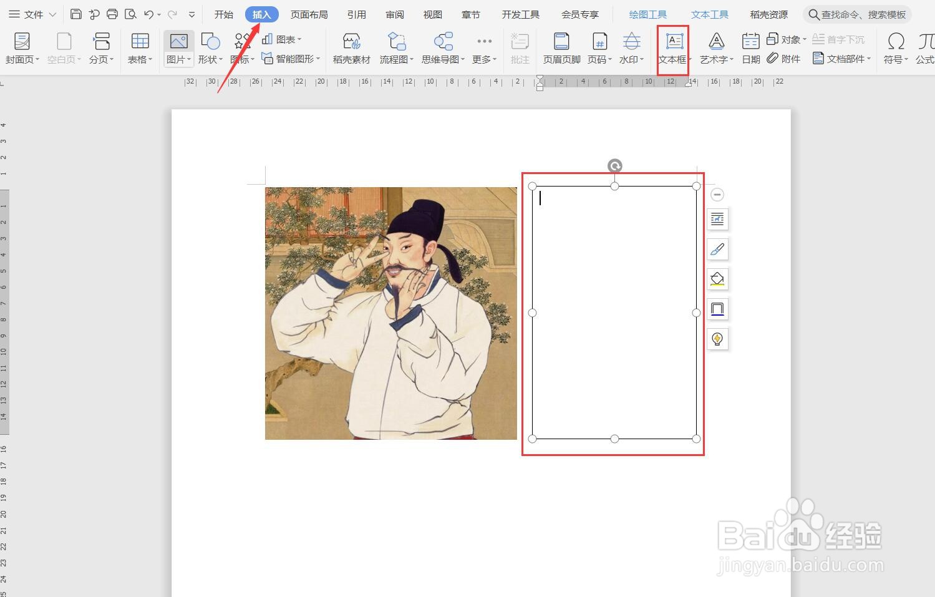Click the 水印 watermark icon
The height and width of the screenshot is (597, 935).
point(631,42)
